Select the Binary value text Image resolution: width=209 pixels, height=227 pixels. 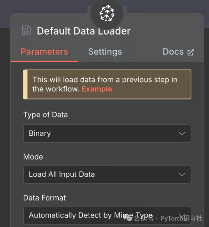(x=40, y=134)
